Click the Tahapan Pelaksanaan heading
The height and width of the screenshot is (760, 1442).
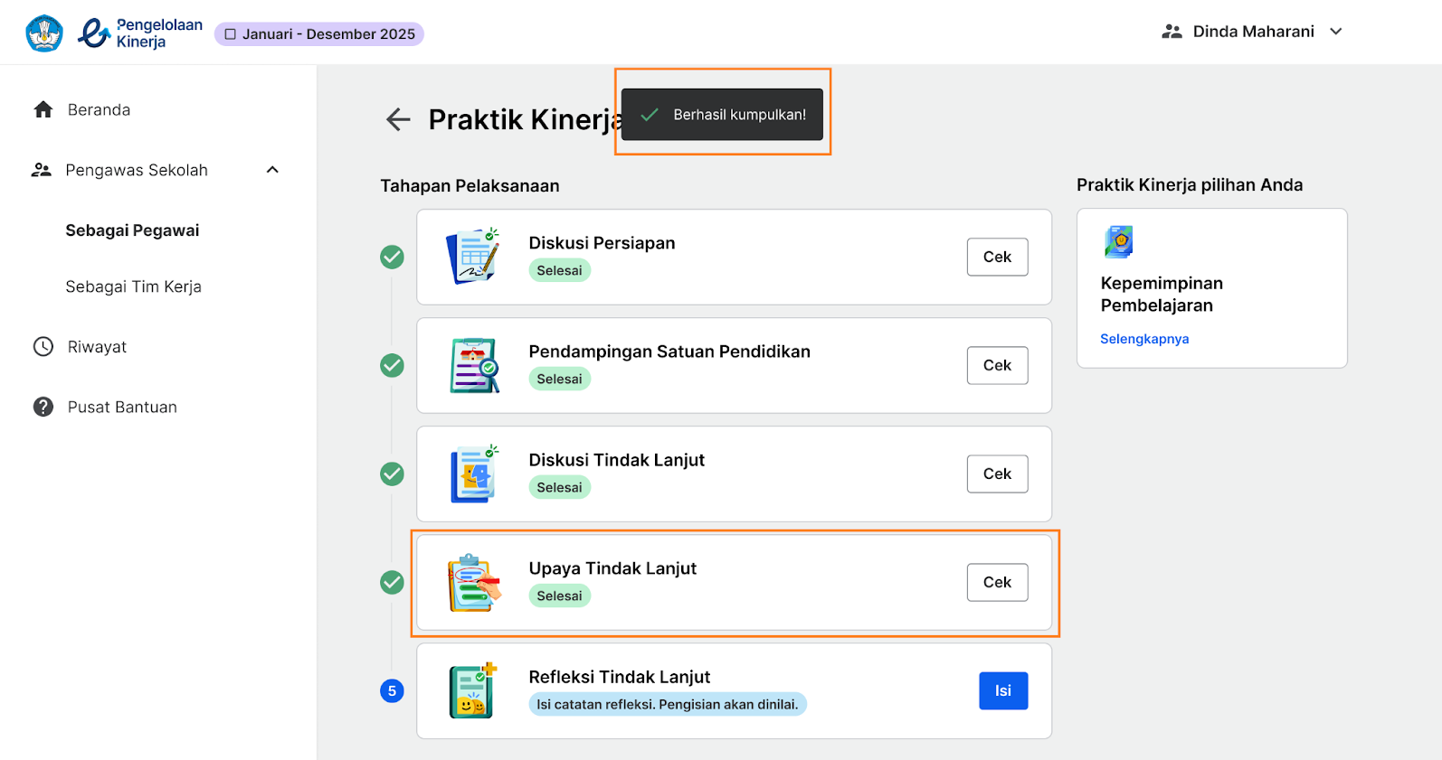coord(470,185)
